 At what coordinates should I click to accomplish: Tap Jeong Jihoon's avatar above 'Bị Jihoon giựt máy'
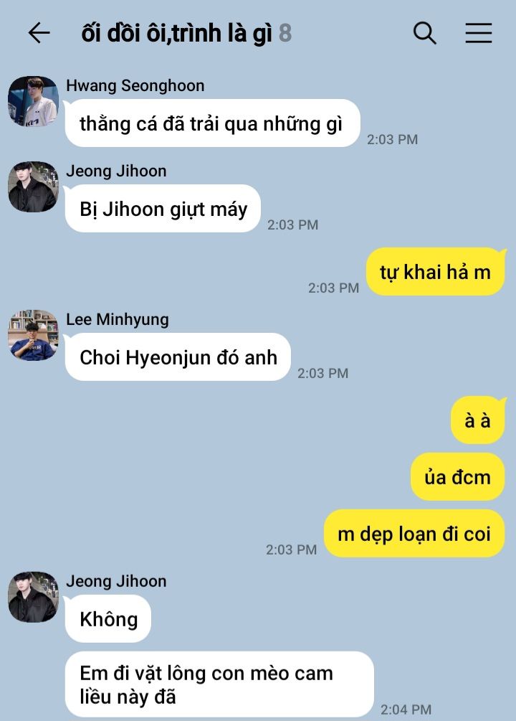33,187
